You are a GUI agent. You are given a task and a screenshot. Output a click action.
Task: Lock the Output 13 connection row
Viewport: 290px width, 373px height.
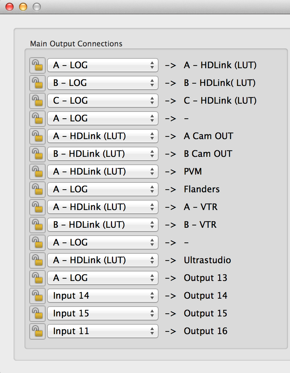click(x=37, y=278)
